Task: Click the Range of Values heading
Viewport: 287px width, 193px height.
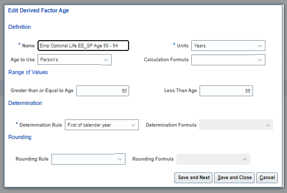Action: (x=28, y=72)
